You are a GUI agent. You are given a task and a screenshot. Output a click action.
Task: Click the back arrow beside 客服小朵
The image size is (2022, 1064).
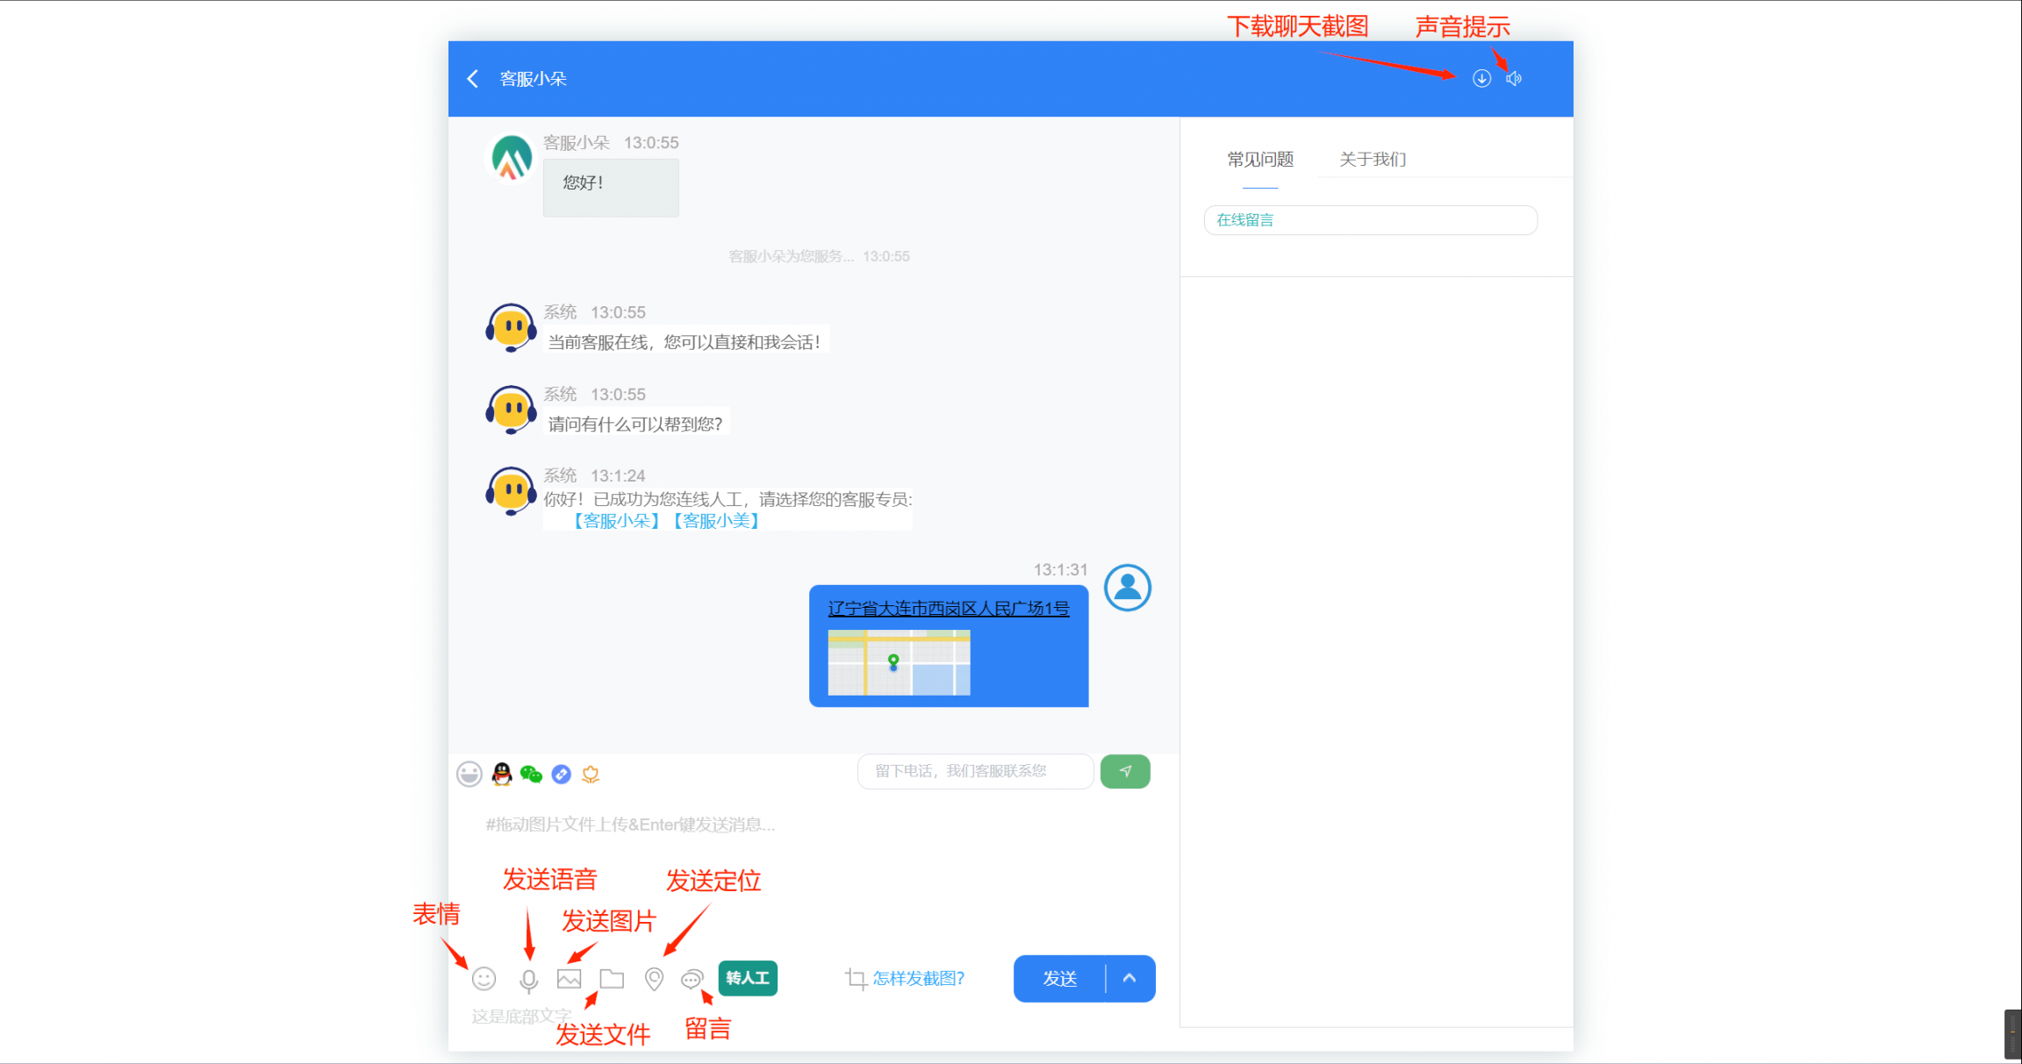472,78
